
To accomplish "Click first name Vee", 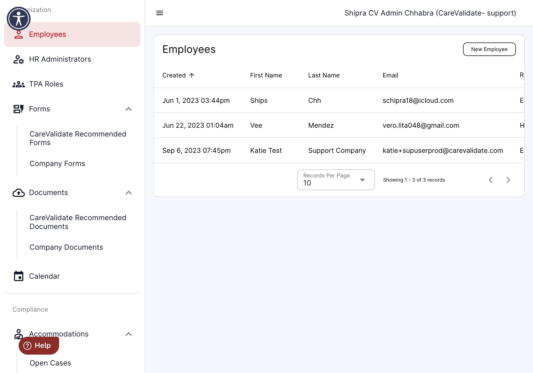I will (256, 125).
